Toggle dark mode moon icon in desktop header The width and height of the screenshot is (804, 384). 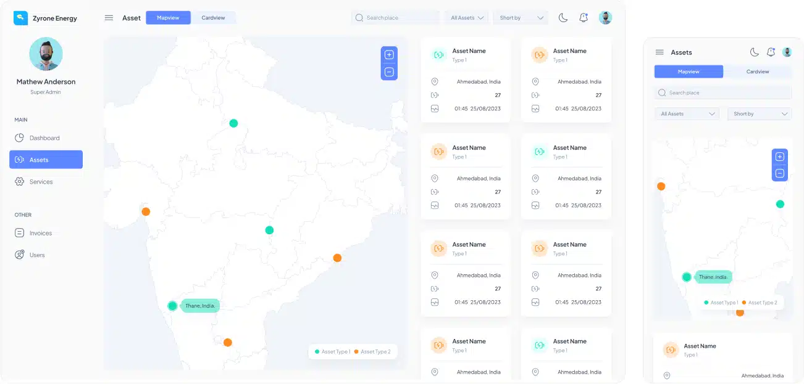(563, 18)
